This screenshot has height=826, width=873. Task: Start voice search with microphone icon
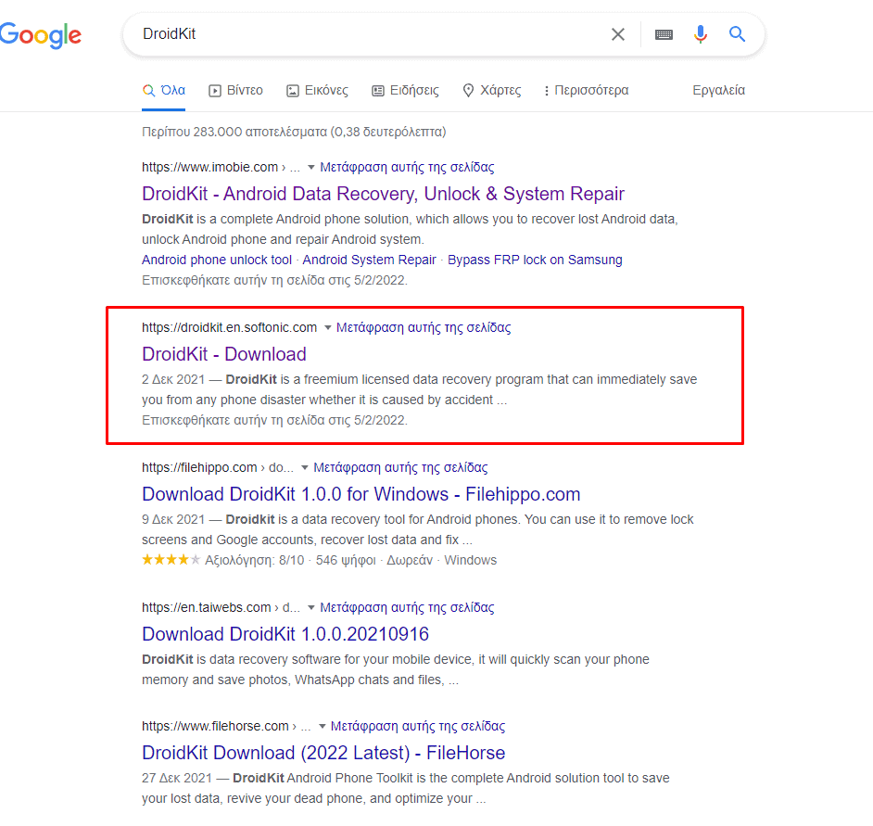click(x=701, y=34)
